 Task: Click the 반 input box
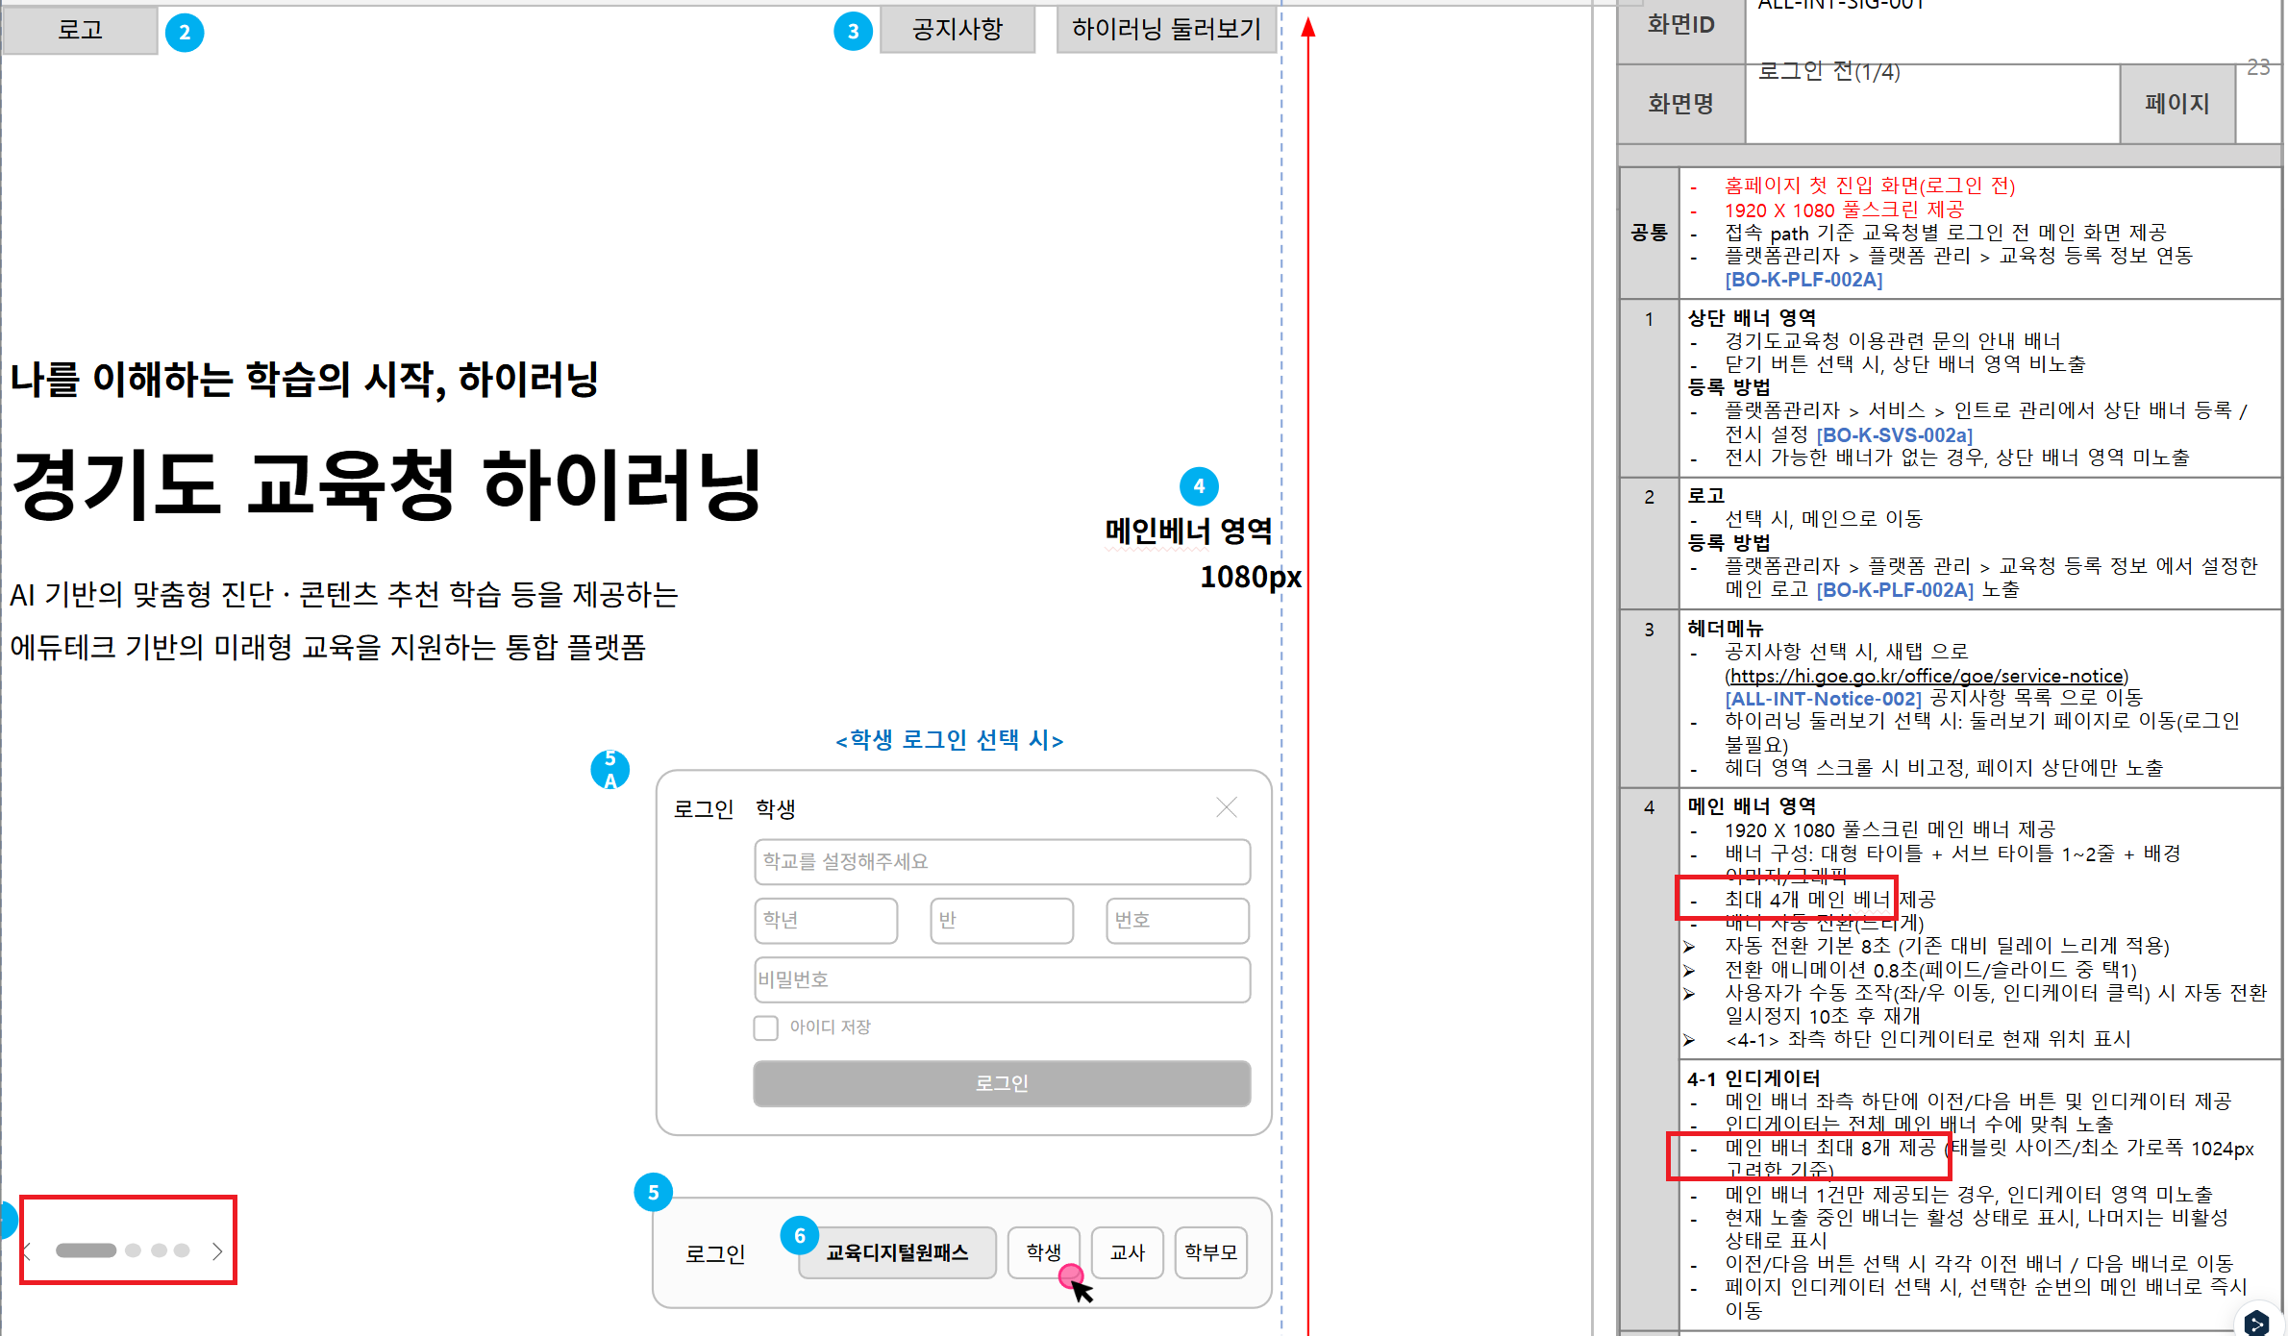[x=1001, y=920]
